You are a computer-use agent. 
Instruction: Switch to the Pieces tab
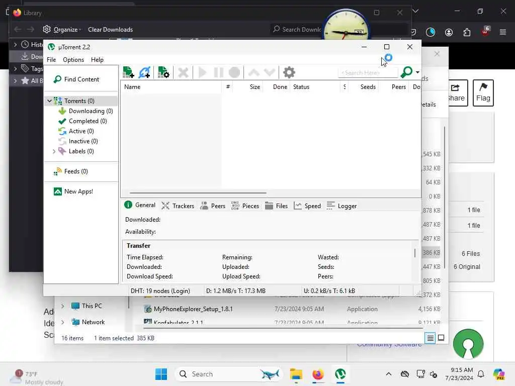tap(245, 206)
